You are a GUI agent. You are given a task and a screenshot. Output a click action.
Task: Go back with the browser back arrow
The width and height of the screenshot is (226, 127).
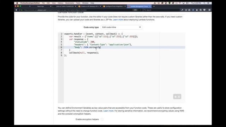pyautogui.click(x=16, y=10)
